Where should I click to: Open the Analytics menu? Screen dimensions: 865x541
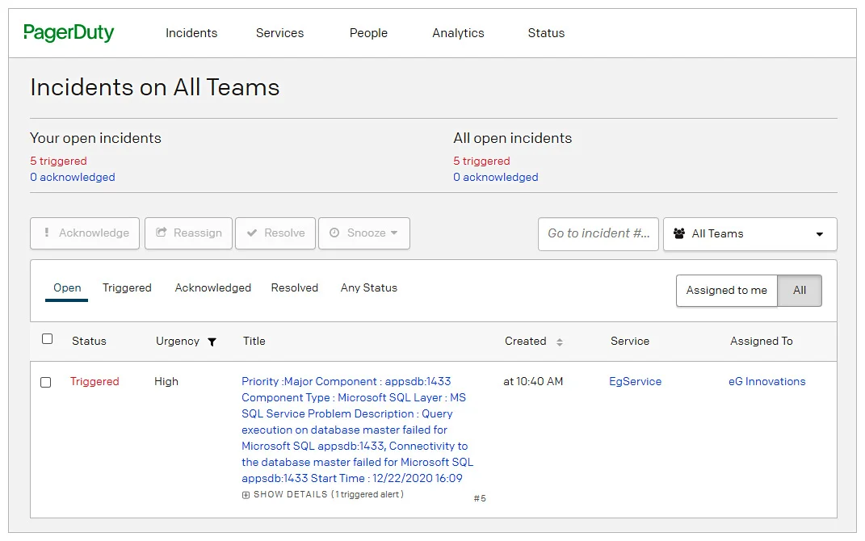(x=458, y=33)
